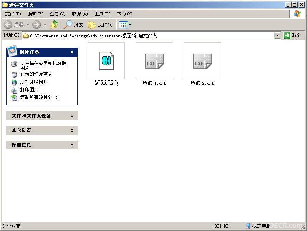Expand the 详细信息 panel

click(x=72, y=145)
